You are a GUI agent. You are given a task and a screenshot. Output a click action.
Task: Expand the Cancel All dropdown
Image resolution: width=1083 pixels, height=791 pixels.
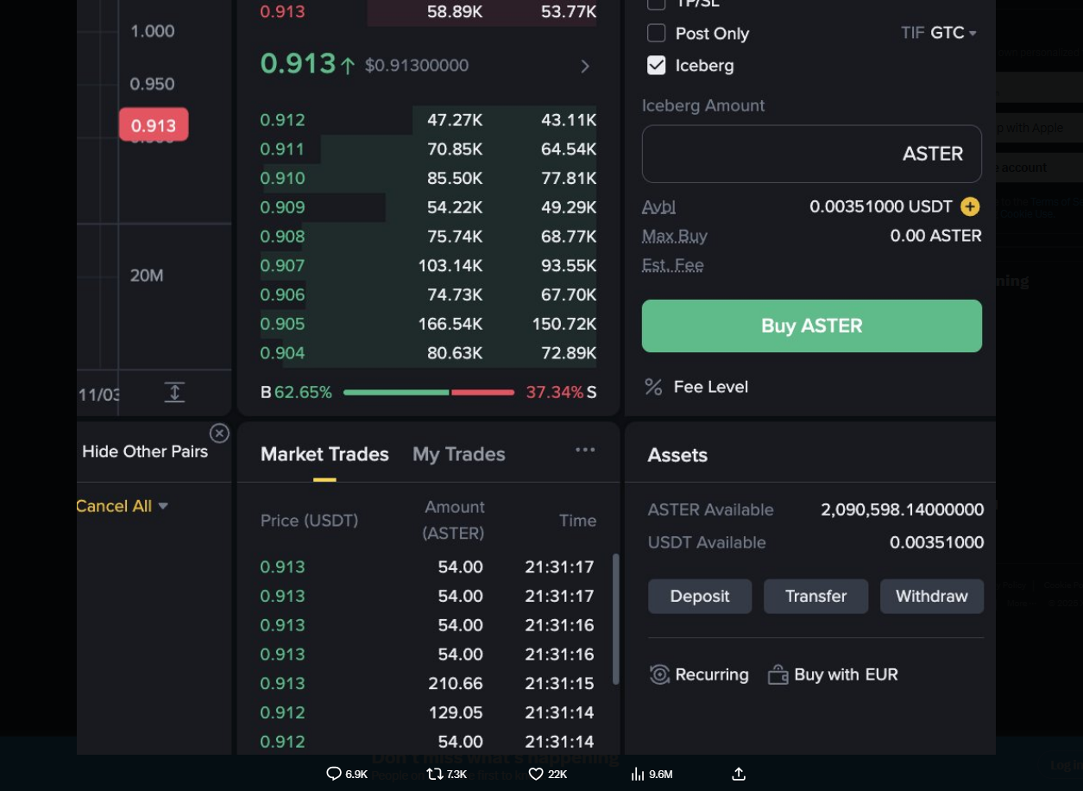click(122, 506)
